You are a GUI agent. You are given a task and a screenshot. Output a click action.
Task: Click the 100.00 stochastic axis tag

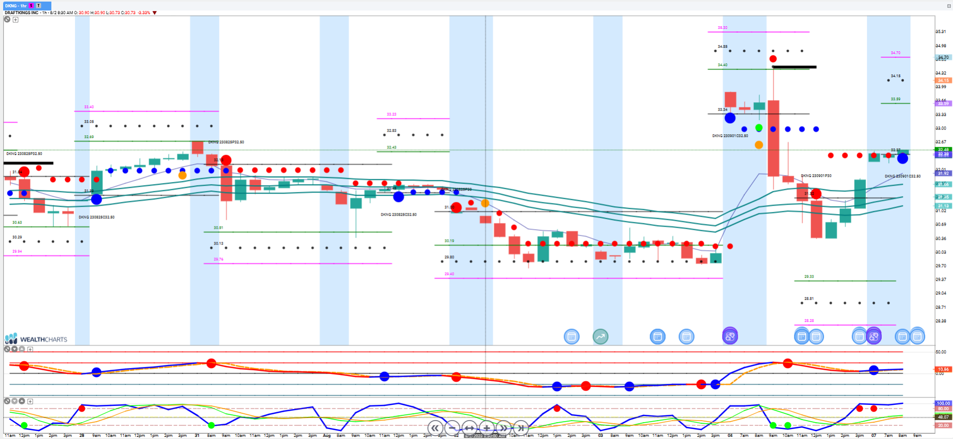click(x=944, y=403)
